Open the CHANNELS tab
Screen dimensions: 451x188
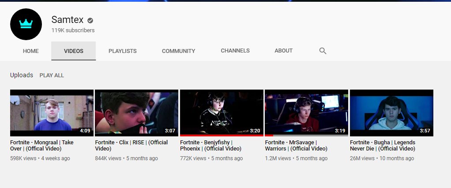[x=235, y=51]
